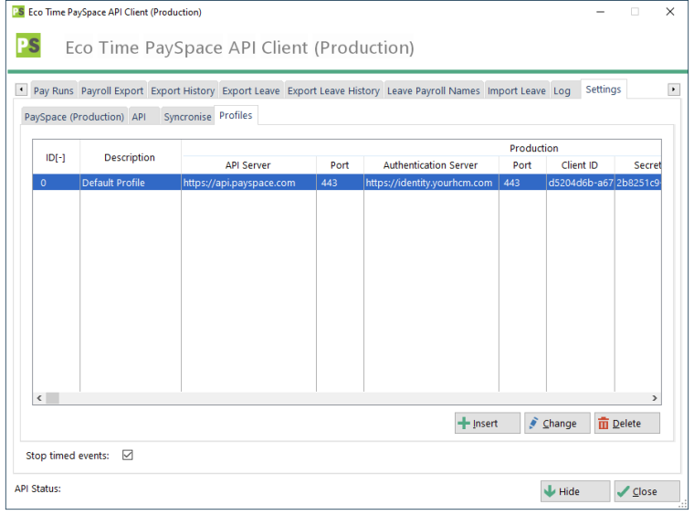Toggle Stop timed events checkbox
The image size is (694, 515).
pyautogui.click(x=128, y=456)
